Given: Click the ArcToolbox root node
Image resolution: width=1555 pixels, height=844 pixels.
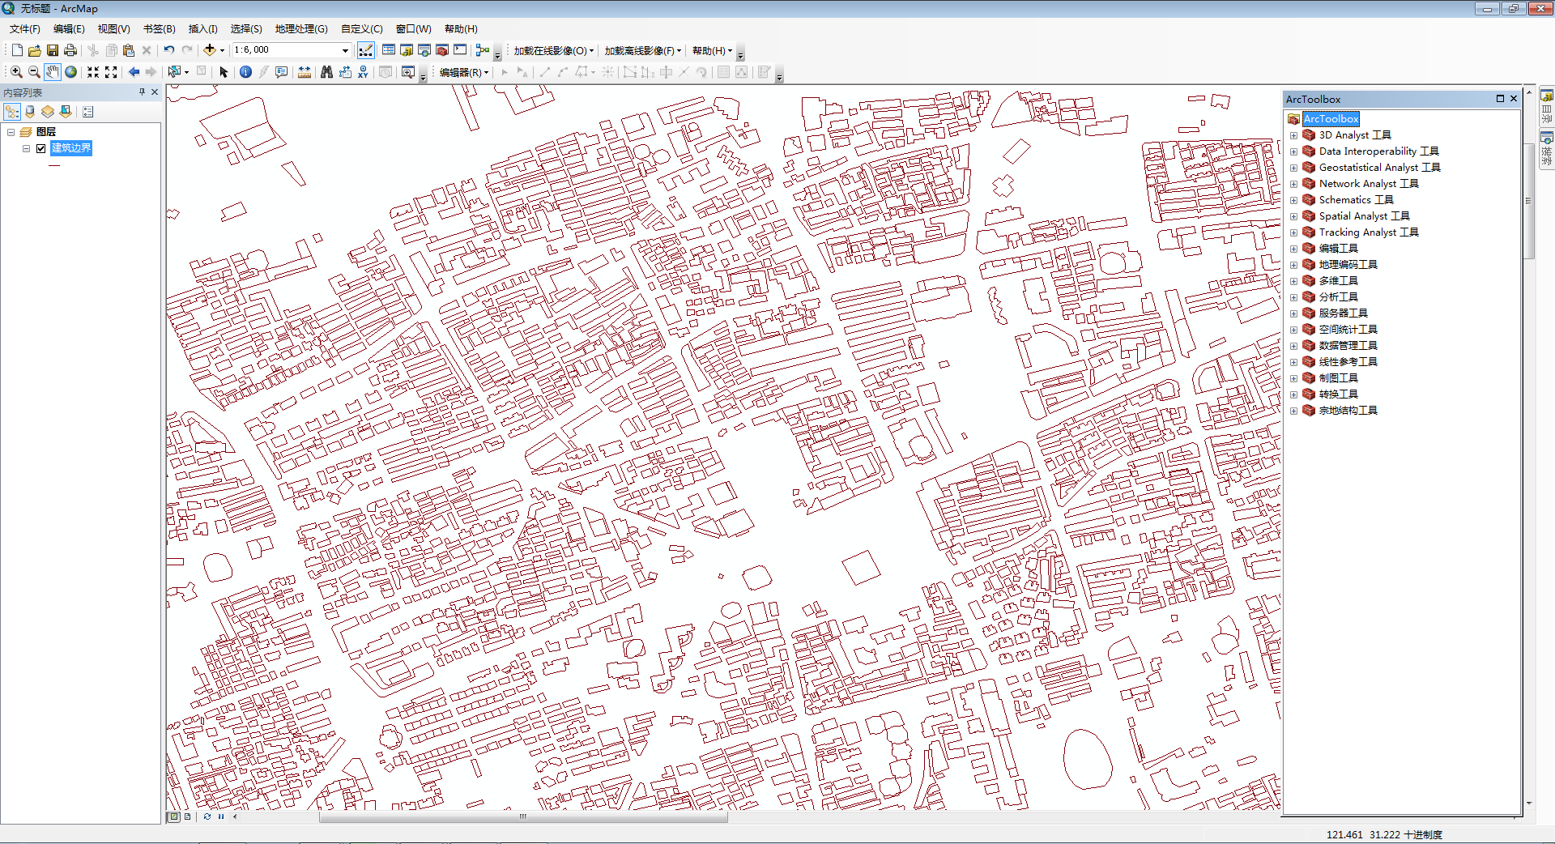Looking at the screenshot, I should point(1331,119).
